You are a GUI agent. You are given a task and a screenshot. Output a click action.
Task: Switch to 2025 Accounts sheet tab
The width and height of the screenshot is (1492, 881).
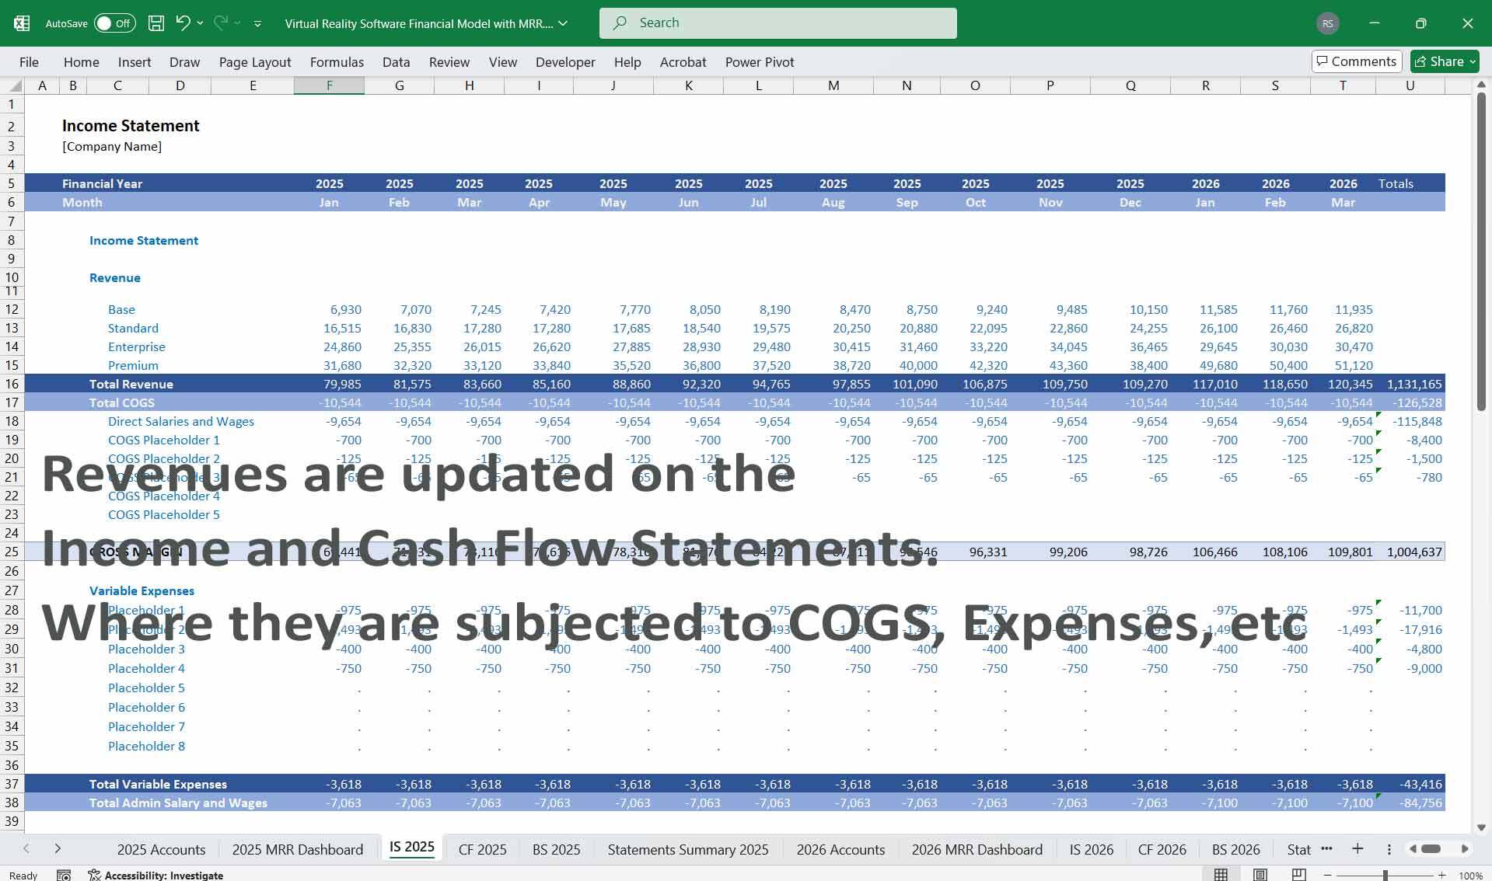click(161, 849)
